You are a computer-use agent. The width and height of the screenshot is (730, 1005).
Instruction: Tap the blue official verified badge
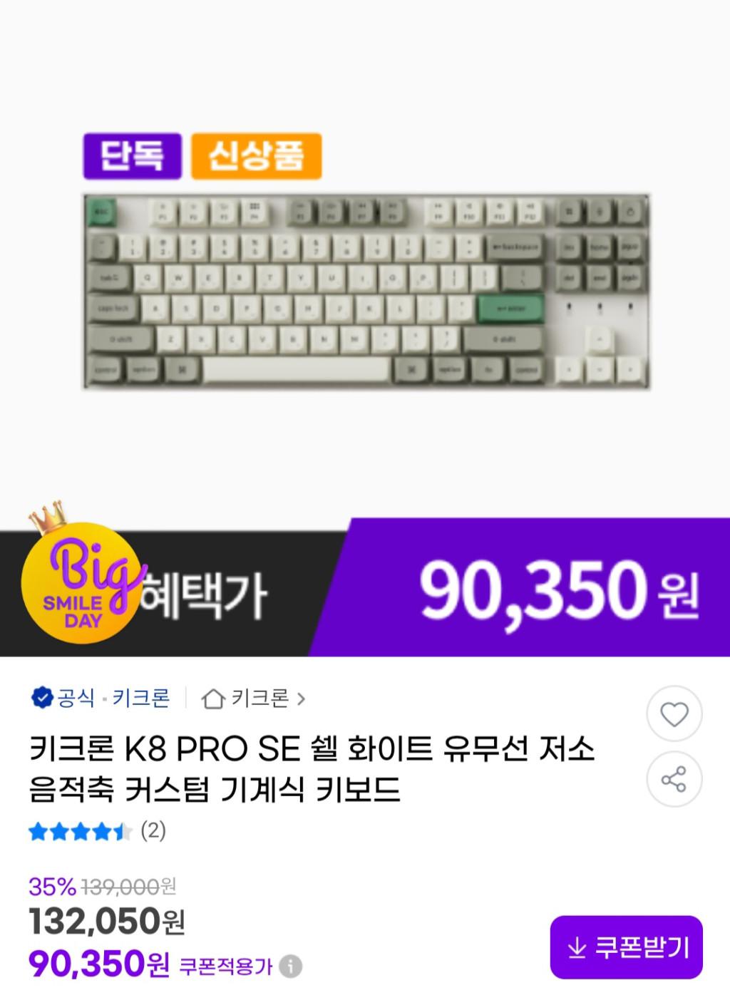pyautogui.click(x=42, y=697)
